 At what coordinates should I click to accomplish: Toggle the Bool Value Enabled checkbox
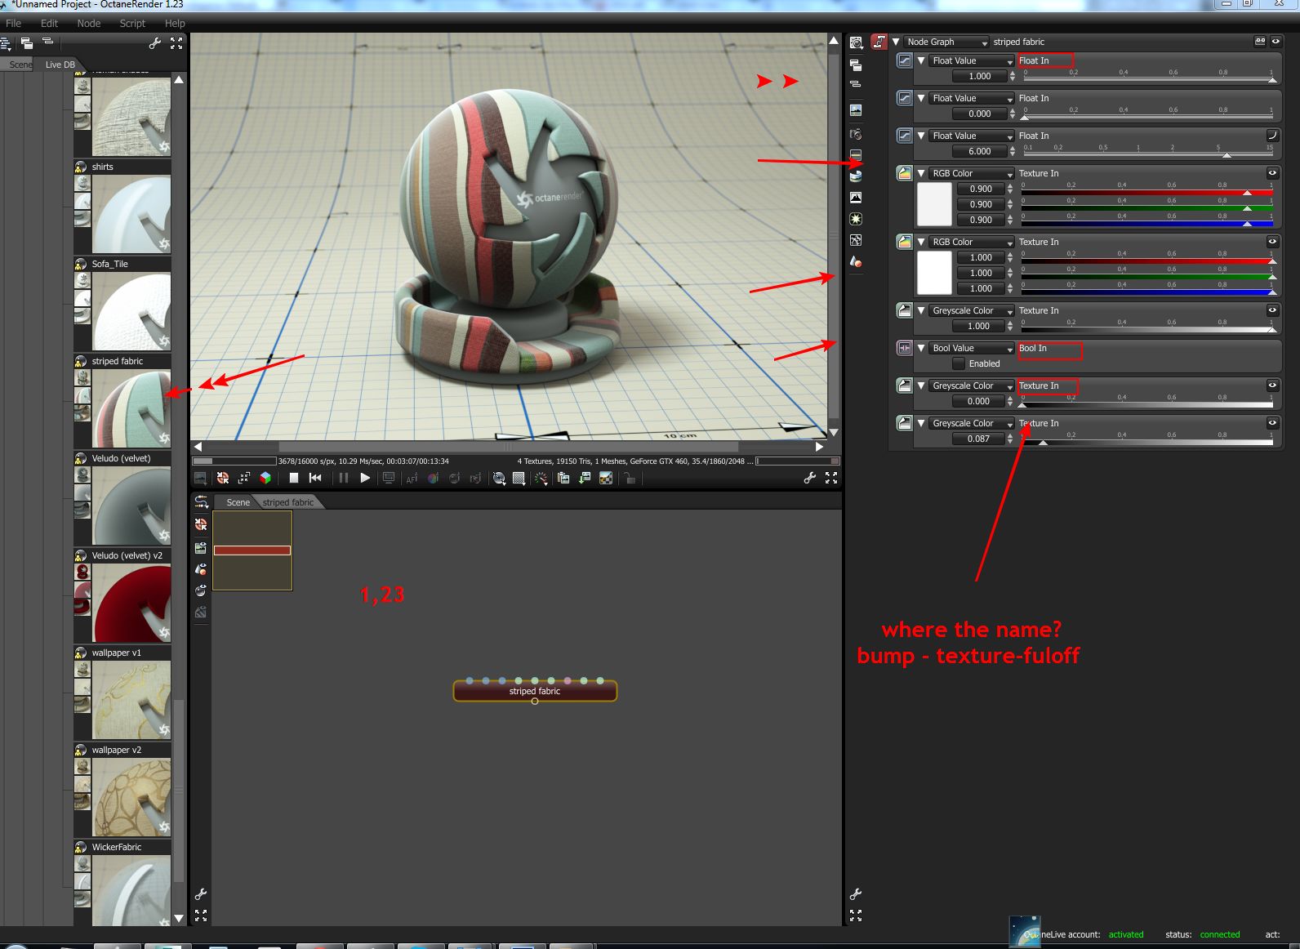(x=959, y=363)
